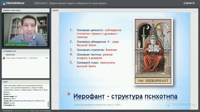Screen dimensions: 200x112
Task: Click chat message from Александр: 10
Action: pyautogui.click(x=10, y=96)
